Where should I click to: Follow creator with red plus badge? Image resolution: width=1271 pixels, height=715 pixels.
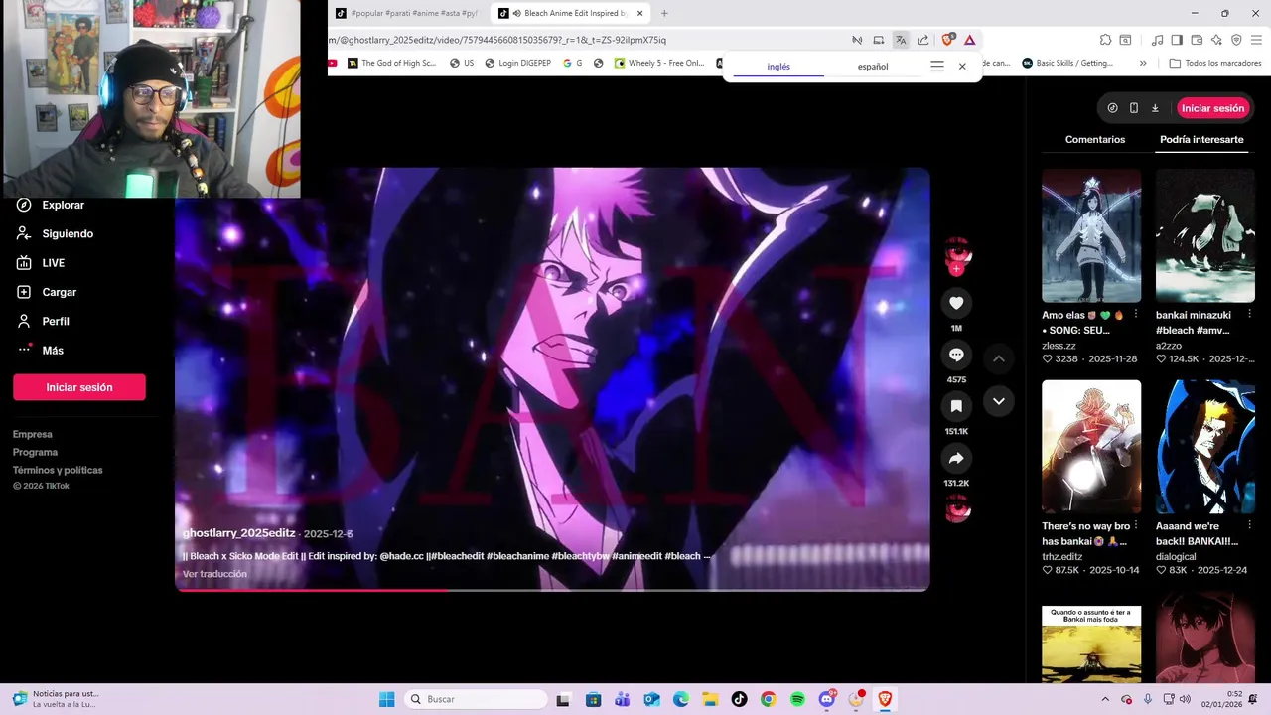point(956,269)
